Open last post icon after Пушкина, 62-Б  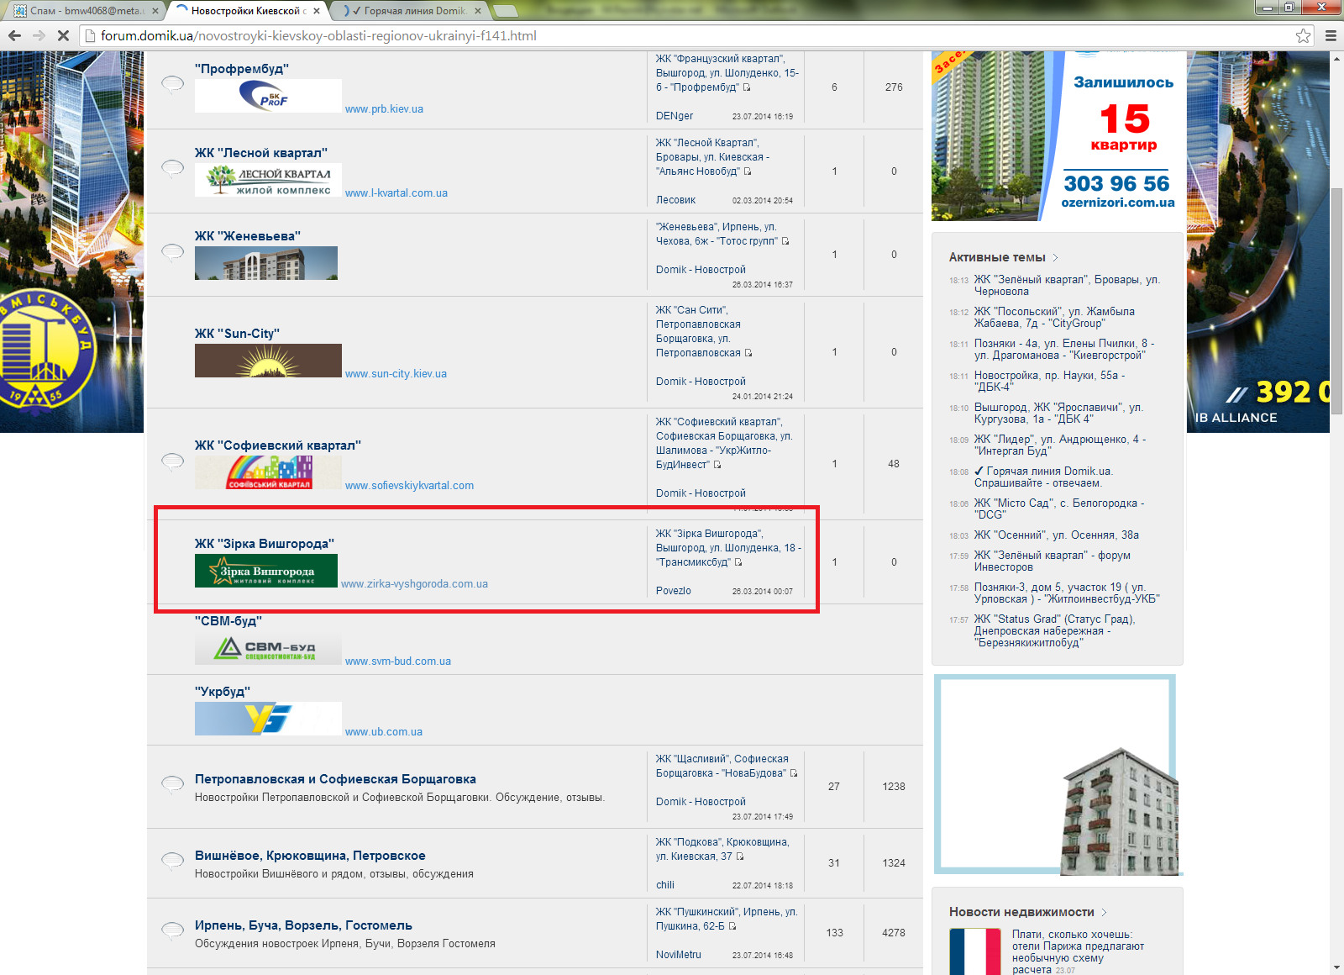point(732,926)
